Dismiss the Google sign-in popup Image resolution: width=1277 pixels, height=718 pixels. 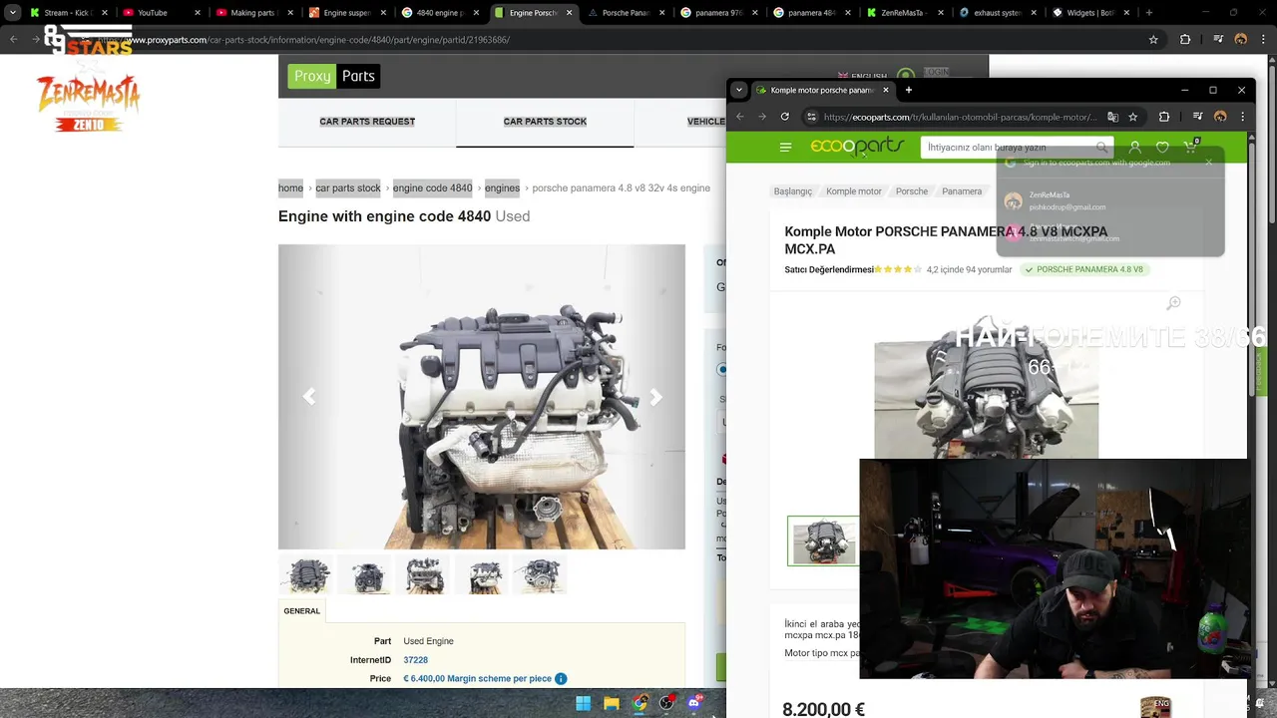[1209, 162]
